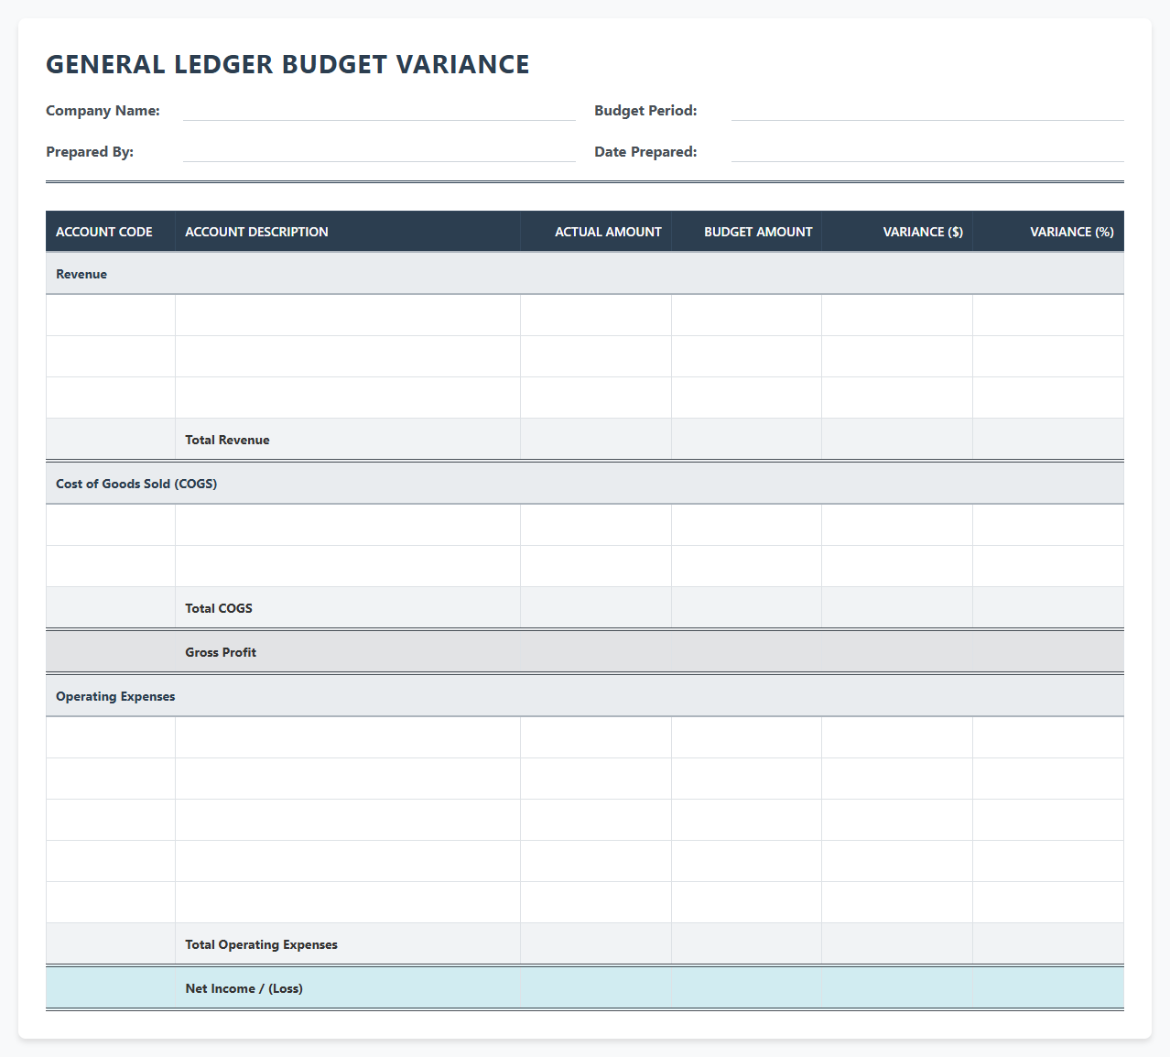Select the Total Operating Expenses label
1170x1057 pixels.
click(x=261, y=944)
